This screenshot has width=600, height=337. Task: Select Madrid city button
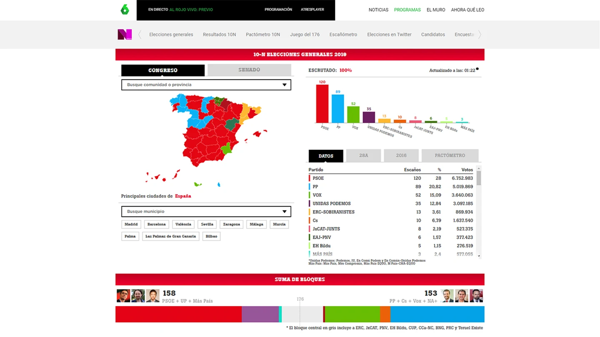[131, 224]
